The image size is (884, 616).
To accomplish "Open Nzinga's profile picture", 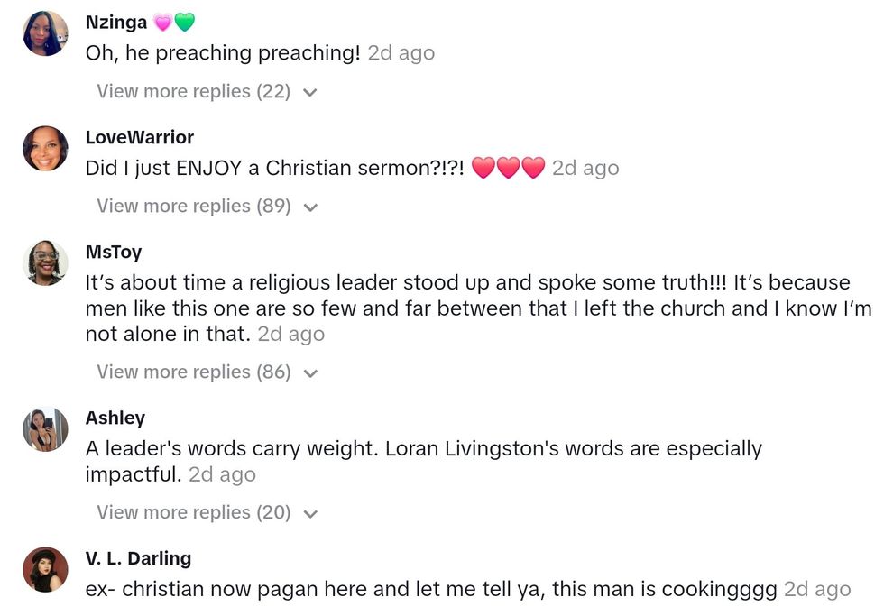I will pyautogui.click(x=45, y=34).
